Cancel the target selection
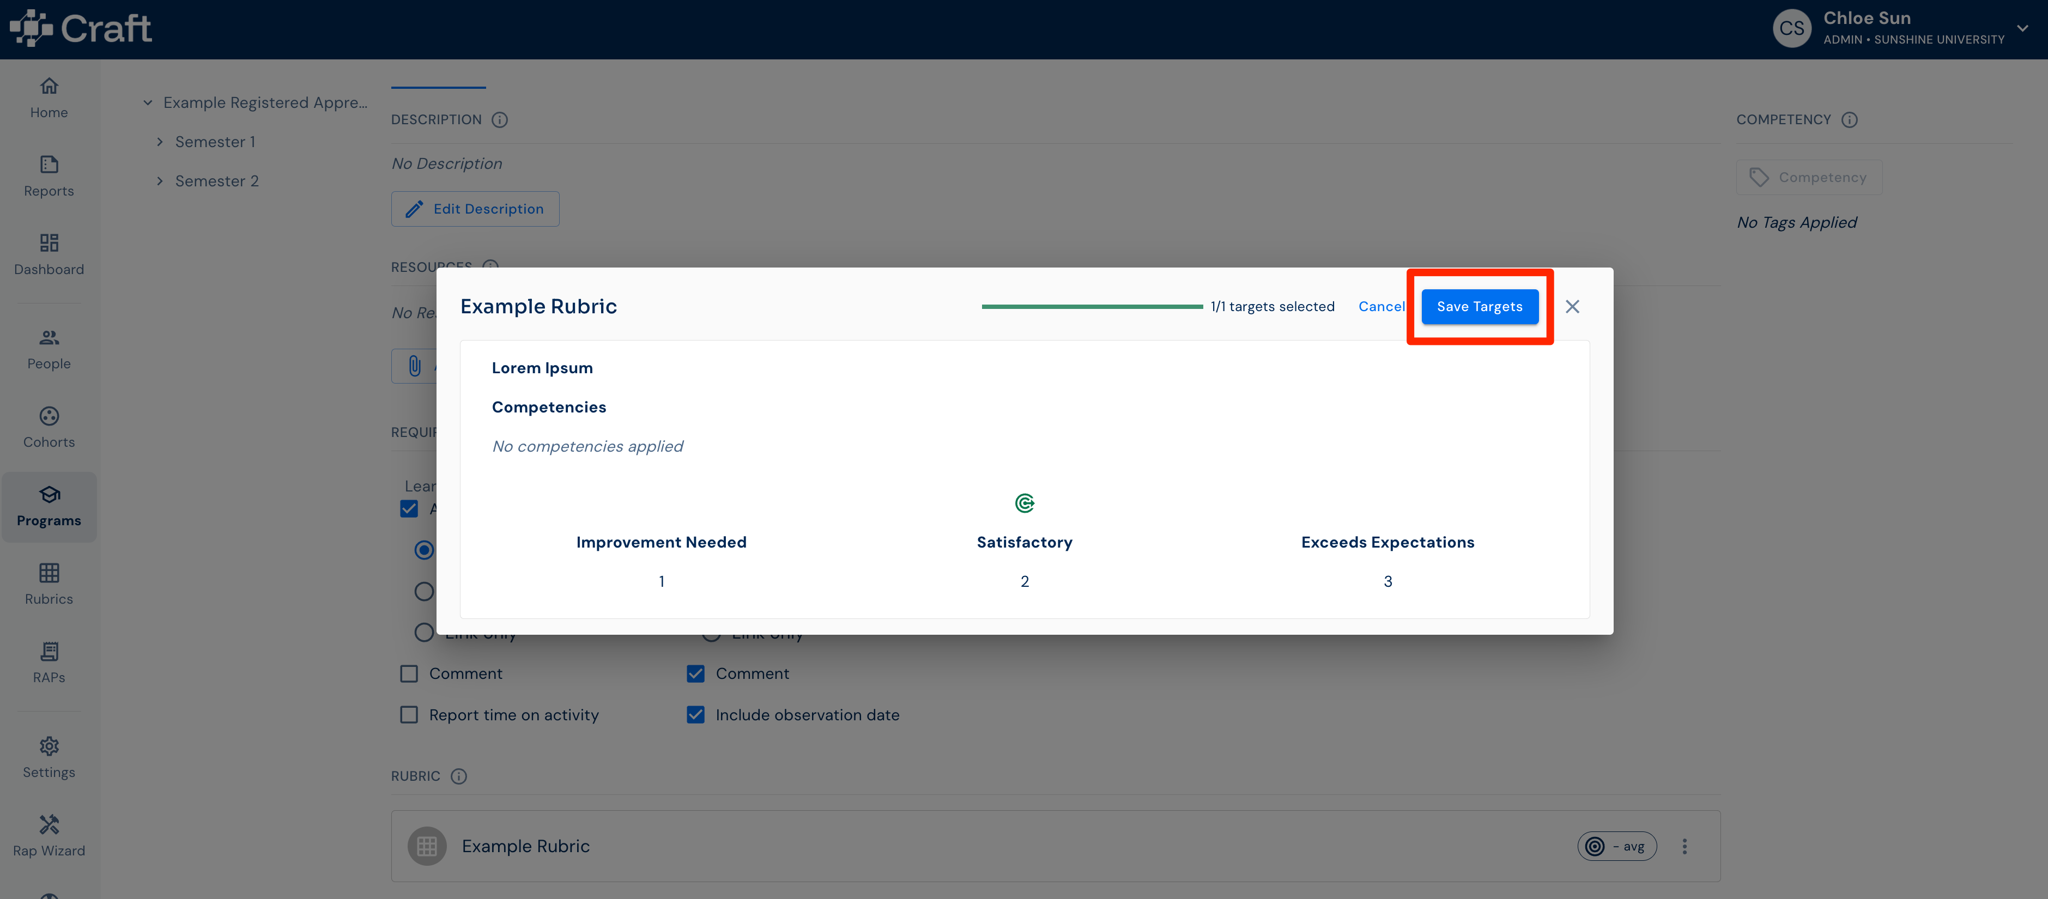 1381,307
